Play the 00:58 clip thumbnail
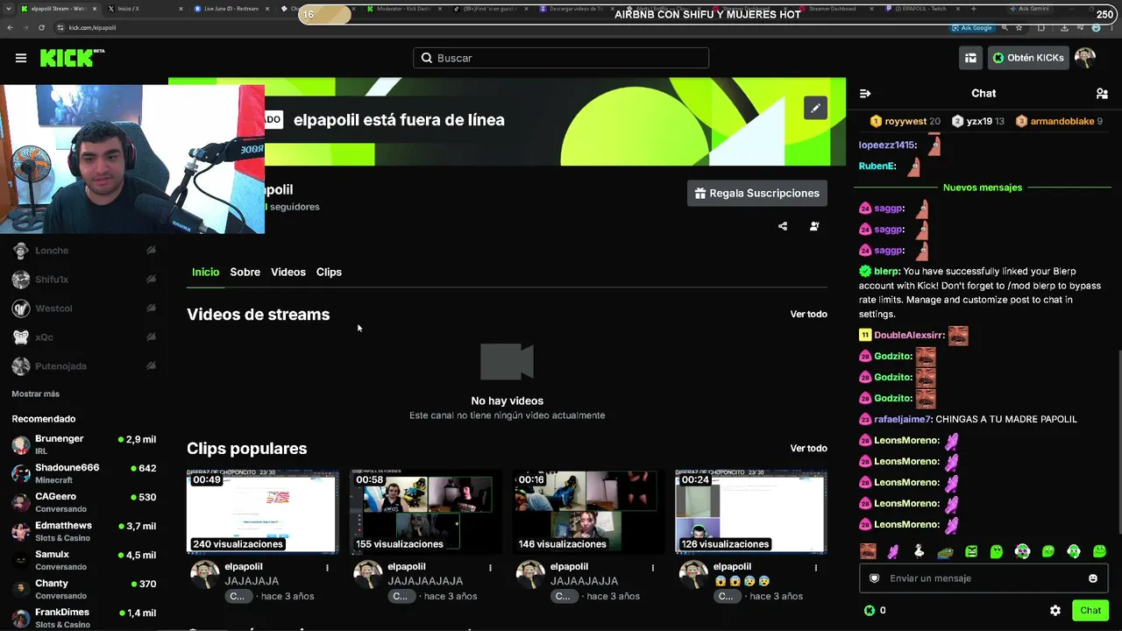 [425, 512]
